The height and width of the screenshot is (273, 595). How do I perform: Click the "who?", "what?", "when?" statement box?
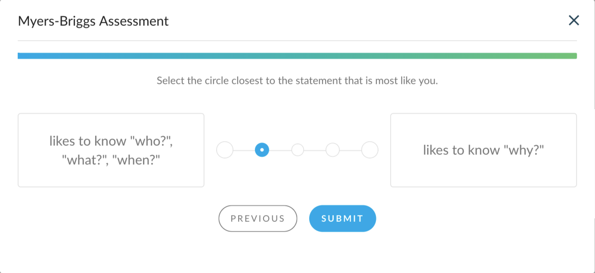pyautogui.click(x=111, y=150)
